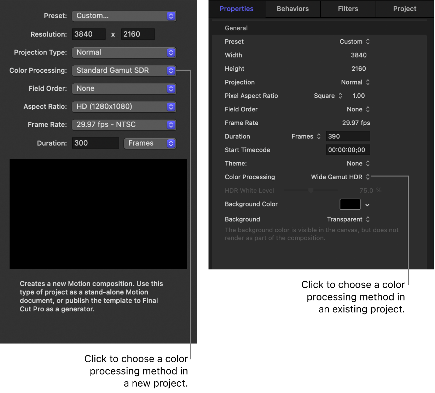Click the Start Timecode field showing 00:00:00;00
This screenshot has height=393, width=435.
pyautogui.click(x=348, y=149)
